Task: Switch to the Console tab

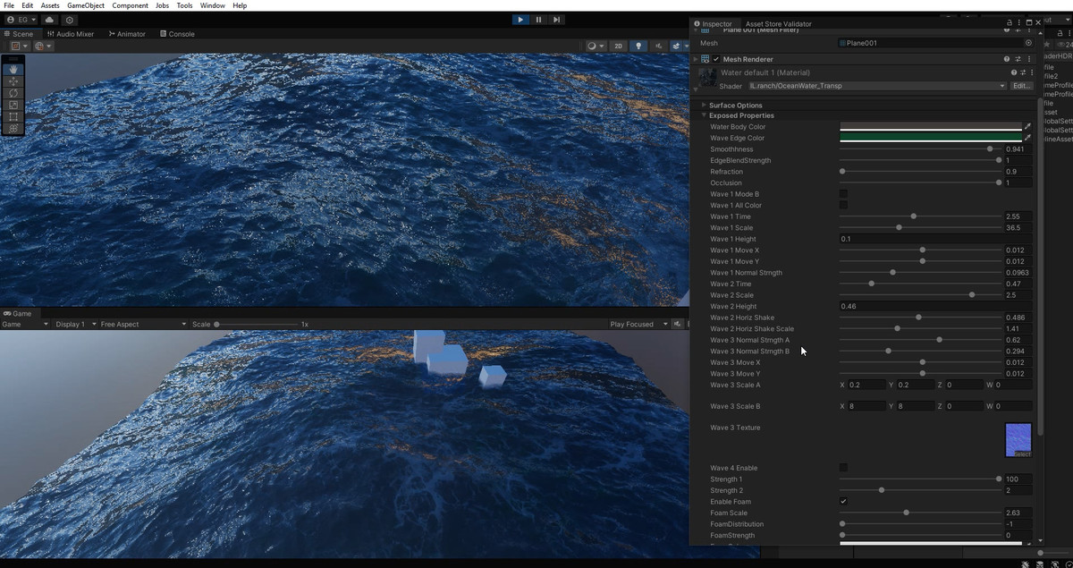Action: tap(177, 34)
